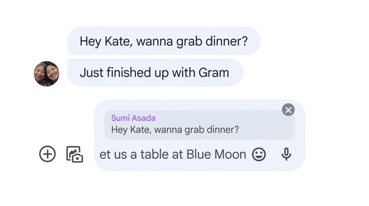Viewport: 369px width, 206px height.
Task: Tap the microphone to record voice
Action: click(286, 154)
